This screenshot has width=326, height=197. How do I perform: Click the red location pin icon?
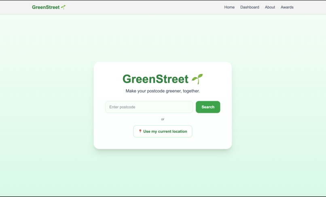click(x=140, y=131)
